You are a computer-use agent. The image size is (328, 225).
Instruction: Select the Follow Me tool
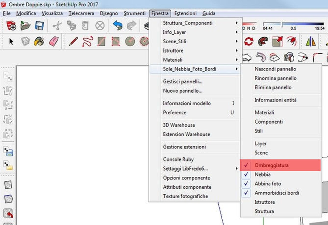pyautogui.click(x=263, y=41)
